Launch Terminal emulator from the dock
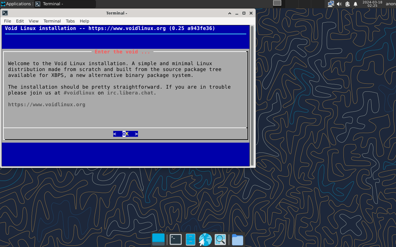The width and height of the screenshot is (396, 247). [x=176, y=240]
